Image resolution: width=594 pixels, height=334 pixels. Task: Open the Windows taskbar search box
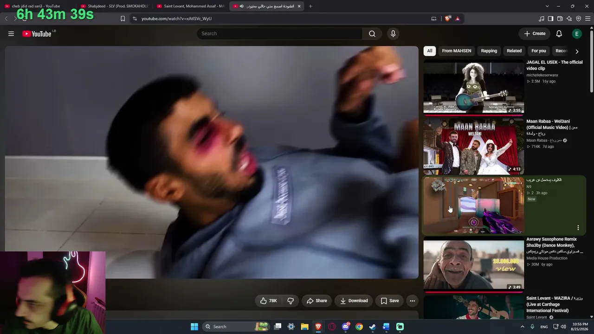(x=236, y=327)
